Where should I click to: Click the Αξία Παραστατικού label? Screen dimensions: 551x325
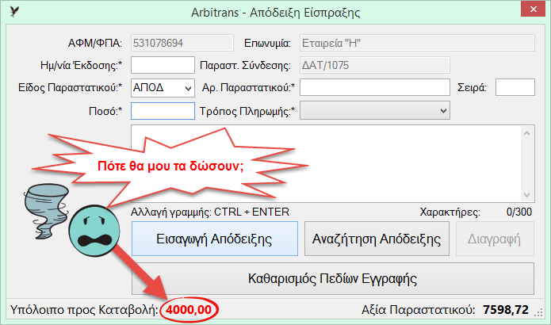(418, 310)
